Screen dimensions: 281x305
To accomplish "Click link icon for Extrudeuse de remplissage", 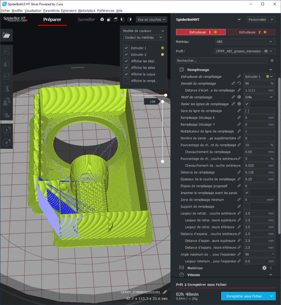I will click(239, 76).
